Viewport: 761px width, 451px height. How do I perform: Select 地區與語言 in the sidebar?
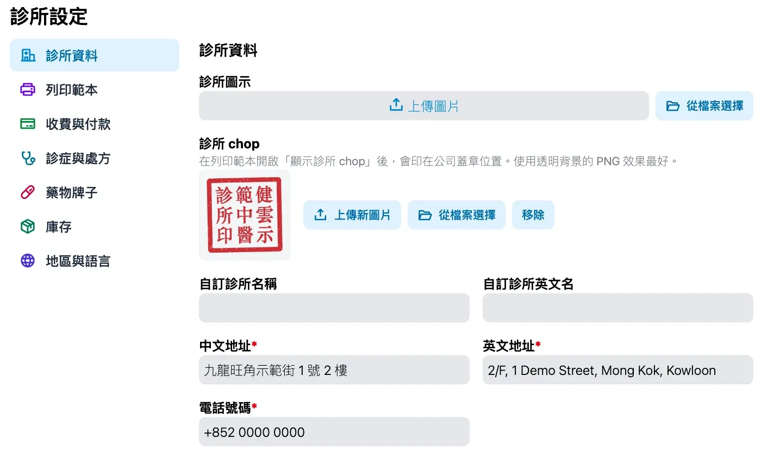(95, 261)
